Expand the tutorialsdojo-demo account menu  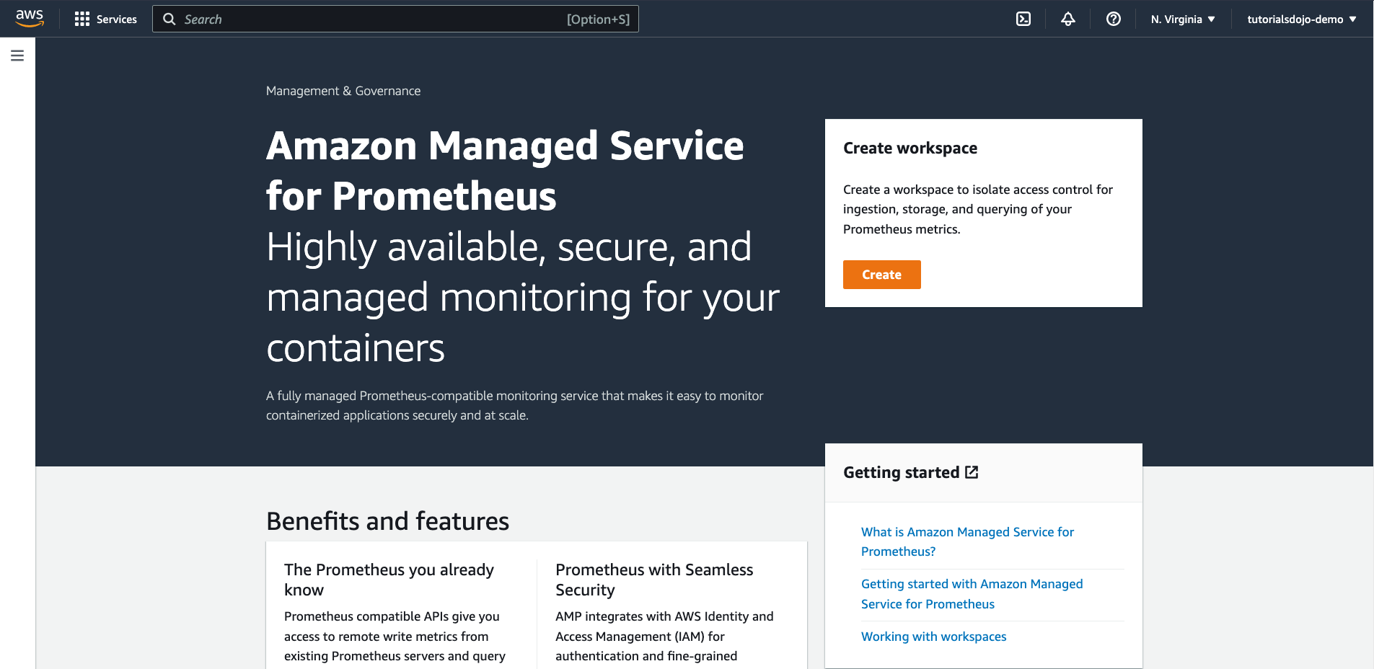coord(1301,19)
